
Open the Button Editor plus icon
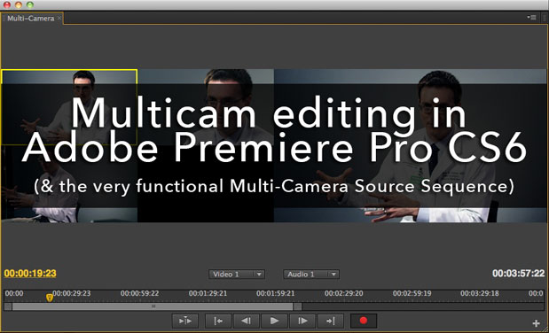tap(536, 323)
